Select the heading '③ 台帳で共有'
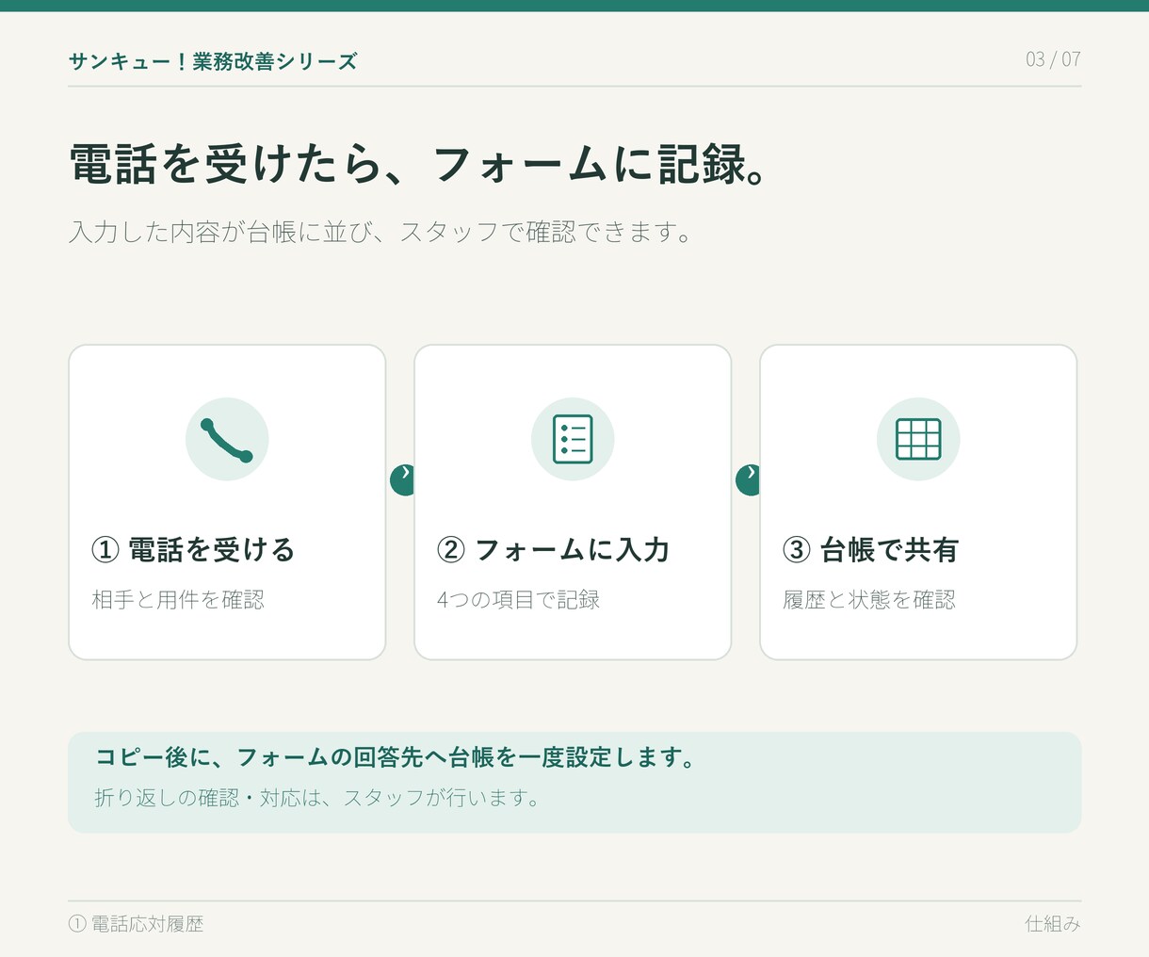This screenshot has height=957, width=1149. (870, 549)
